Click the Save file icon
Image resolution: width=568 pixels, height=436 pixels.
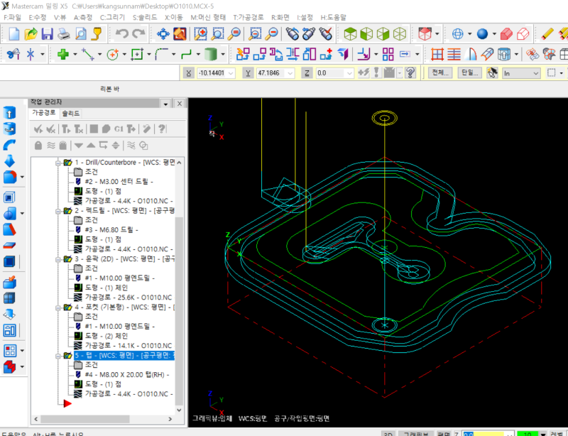click(x=48, y=33)
